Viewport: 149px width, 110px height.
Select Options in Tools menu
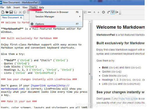tap(56, 24)
